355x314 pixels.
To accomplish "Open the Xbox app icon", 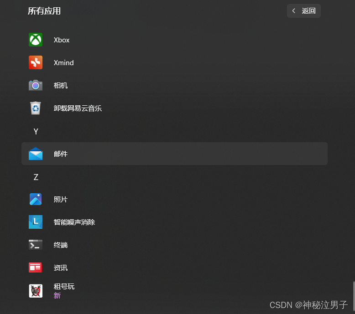I will (36, 40).
